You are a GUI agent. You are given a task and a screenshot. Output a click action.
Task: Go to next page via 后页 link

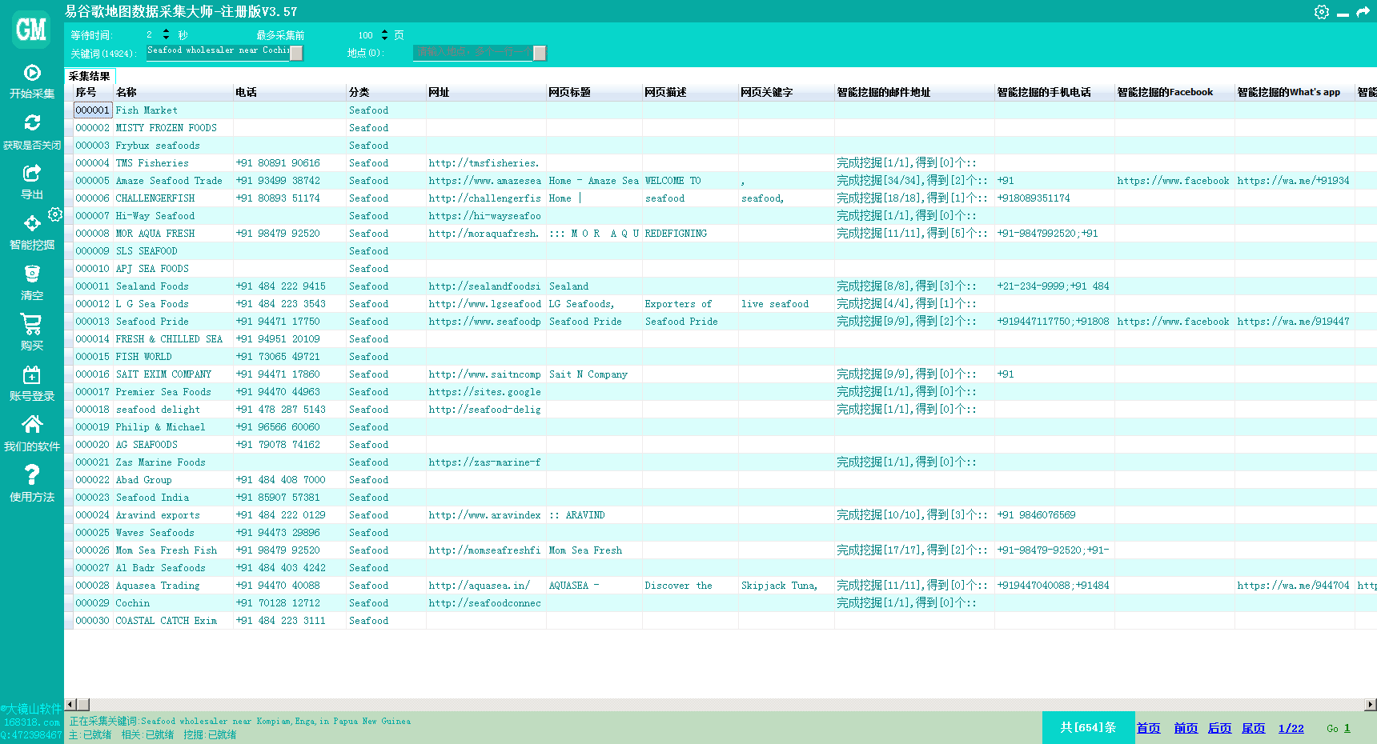(1219, 728)
